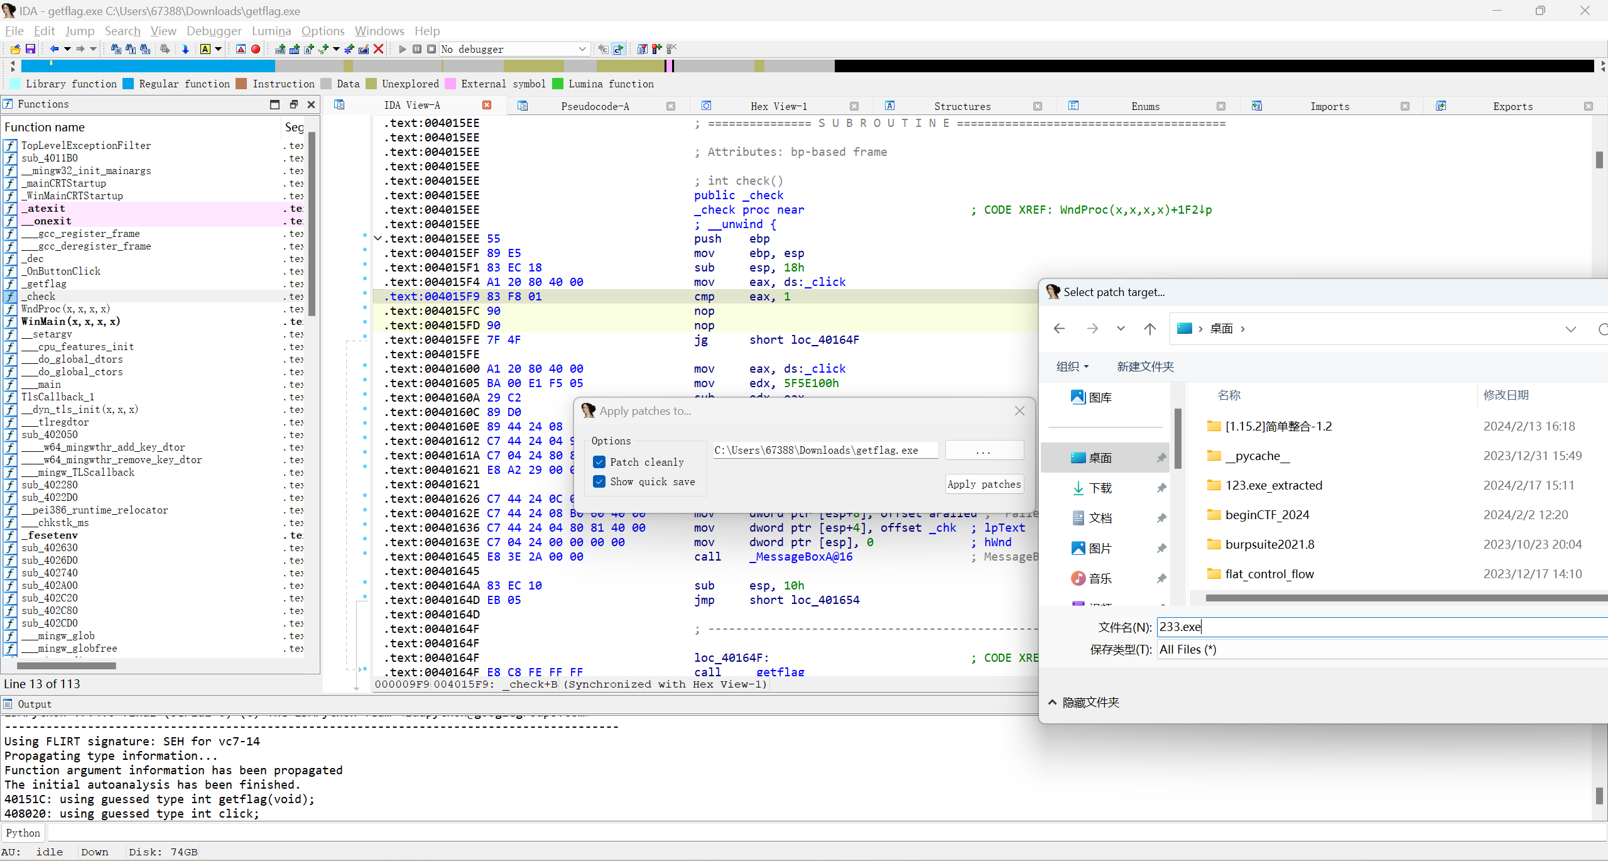
Task: Go back in the save dialog
Action: point(1060,329)
